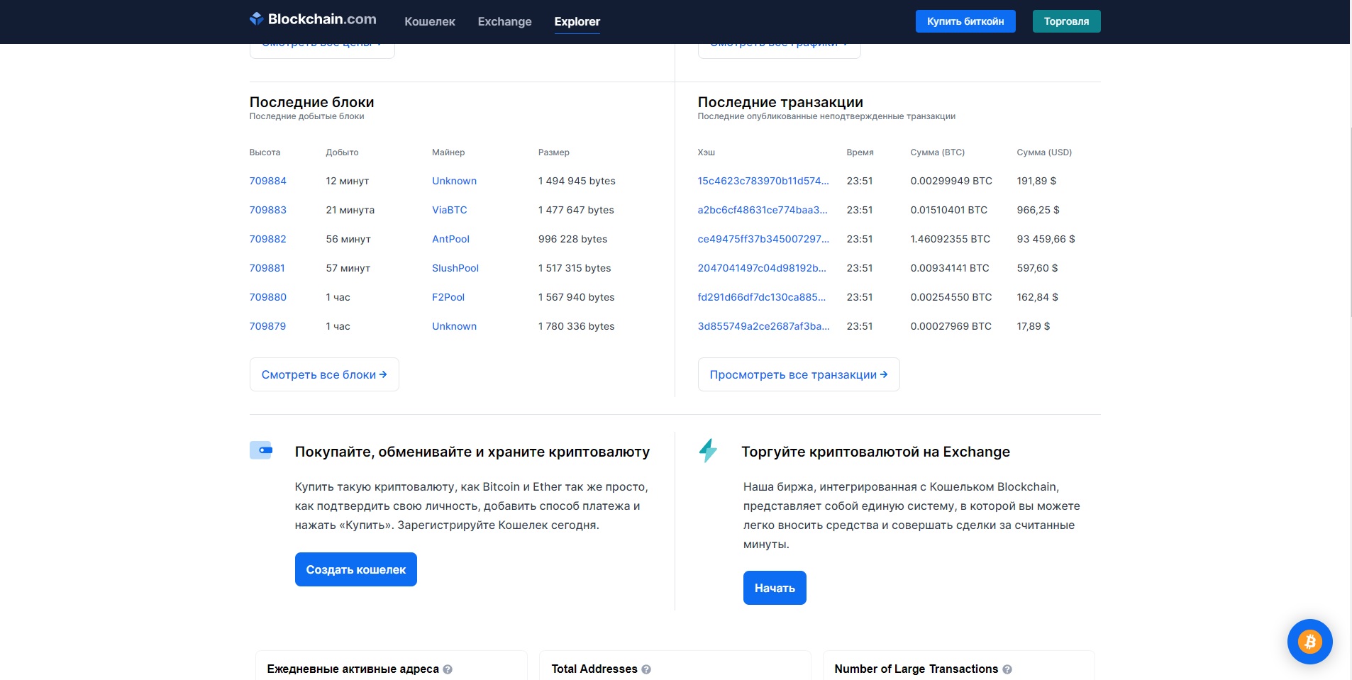The width and height of the screenshot is (1352, 680).
Task: Click the Майнер column header
Action: [448, 152]
